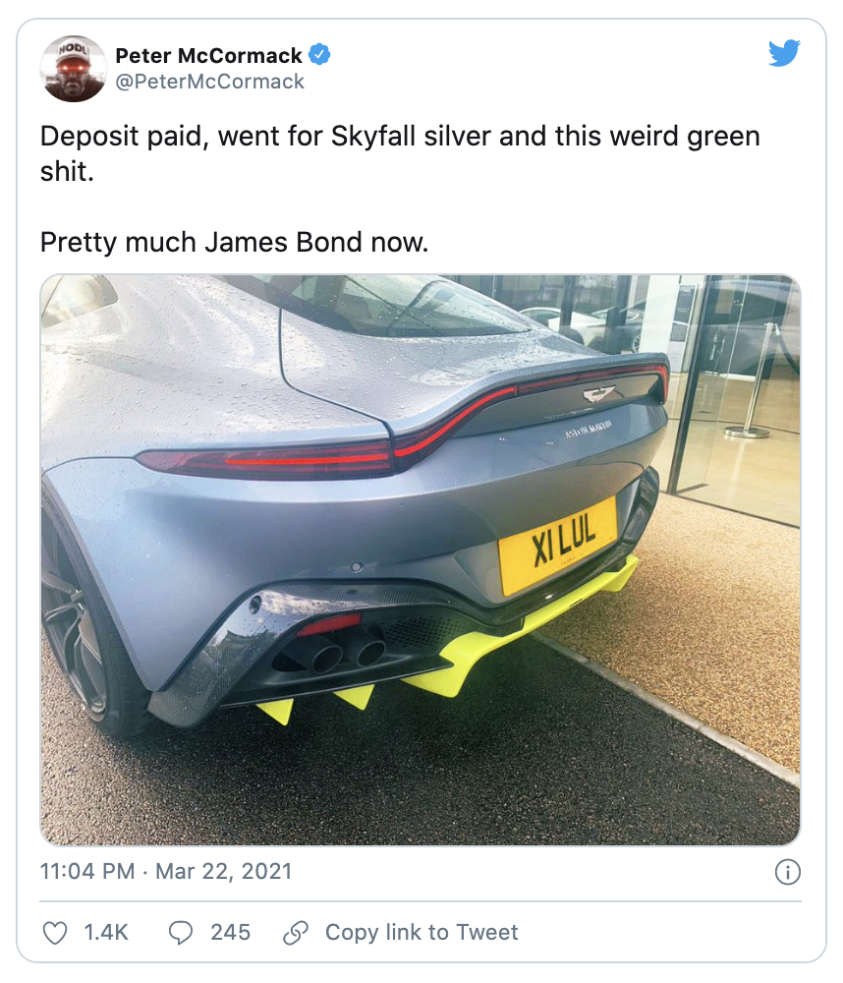The image size is (843, 983).
Task: Click the chain link icon
Action: pos(295,932)
